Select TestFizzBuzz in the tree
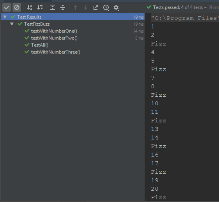The image size is (219, 202). pyautogui.click(x=37, y=24)
